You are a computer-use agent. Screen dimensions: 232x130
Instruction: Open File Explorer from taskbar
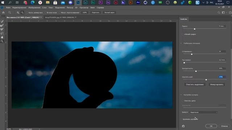pos(47,3)
